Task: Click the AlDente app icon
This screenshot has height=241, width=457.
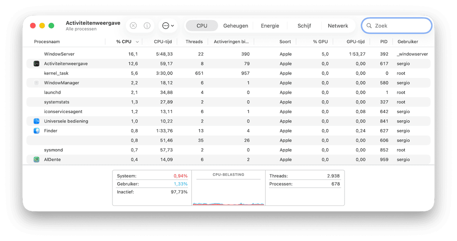Action: tap(36, 160)
